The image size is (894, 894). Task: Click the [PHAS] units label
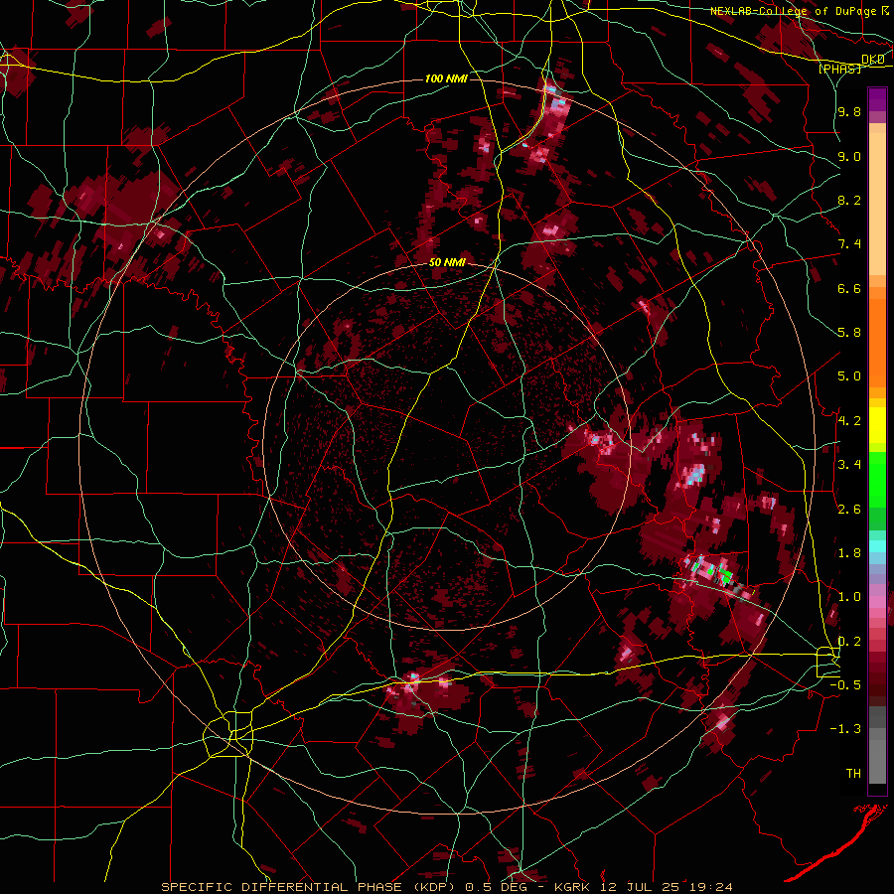coord(840,69)
